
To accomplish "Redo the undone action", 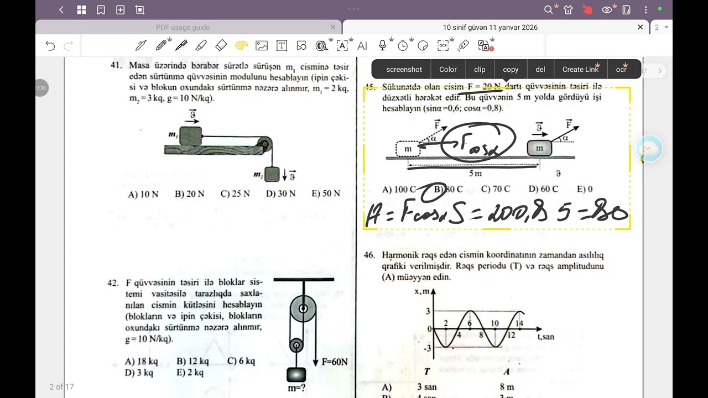I will coord(69,46).
